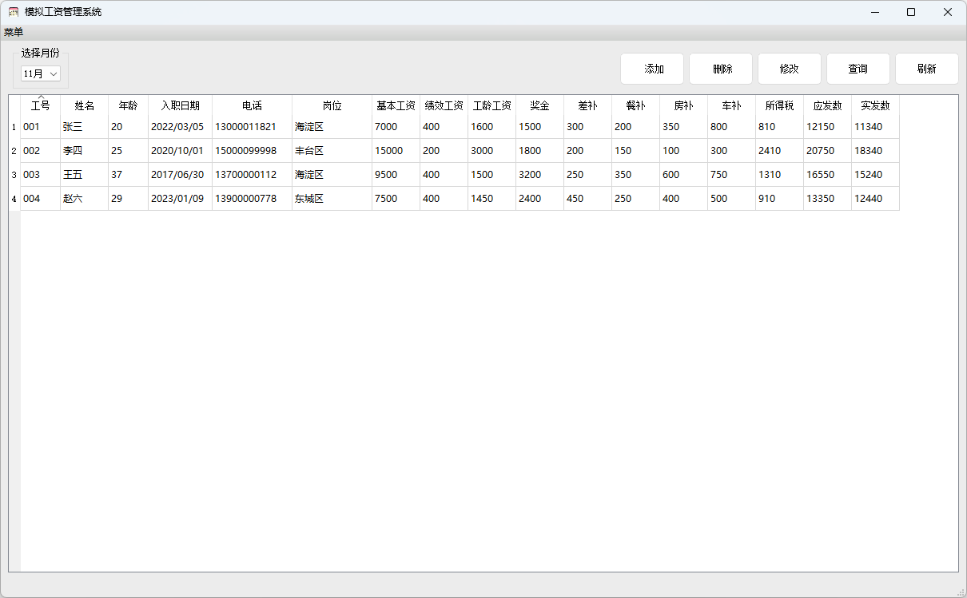The height and width of the screenshot is (598, 967).
Task: Click the 餐补 column header
Action: (x=636, y=105)
